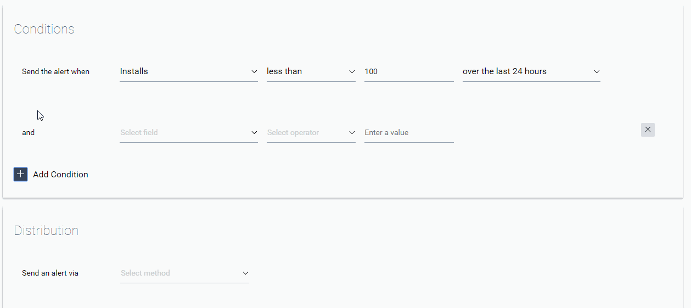The height and width of the screenshot is (308, 691).
Task: Open the Select method dropdown
Action: 184,273
